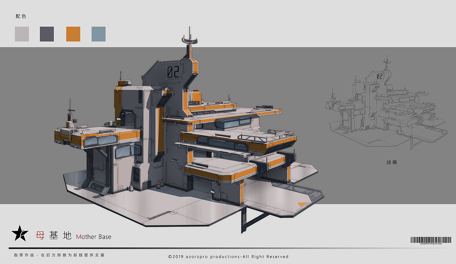This screenshot has height=264, width=456.
Task: Click the dark slate gray color swatch
Action: [x=47, y=34]
